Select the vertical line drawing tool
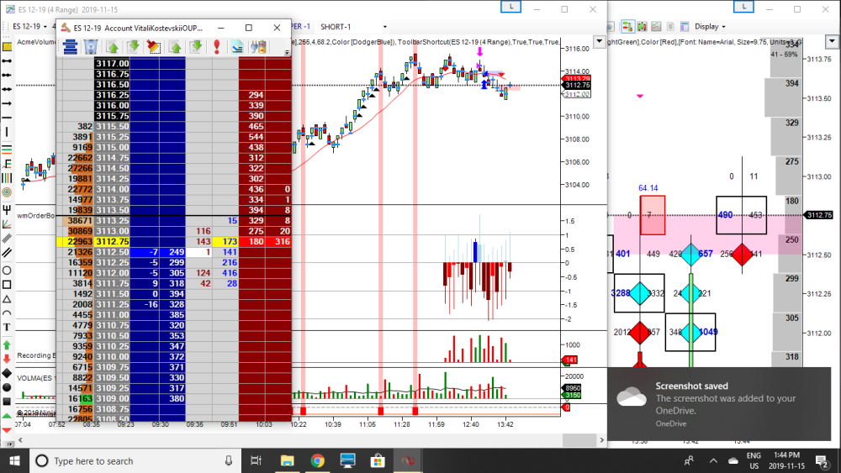Image resolution: width=841 pixels, height=473 pixels. (7, 131)
